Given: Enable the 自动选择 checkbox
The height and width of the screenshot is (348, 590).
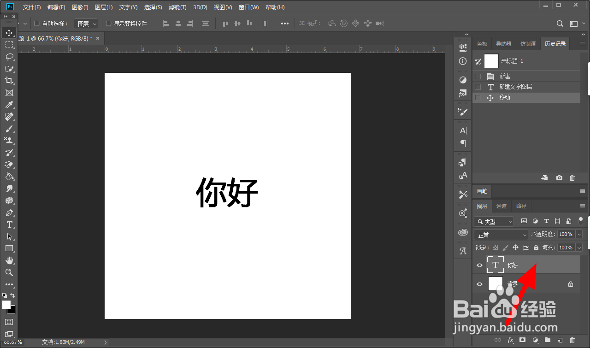Looking at the screenshot, I should pyautogui.click(x=37, y=24).
